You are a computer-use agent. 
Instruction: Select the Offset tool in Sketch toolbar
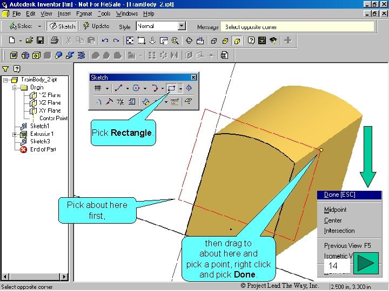click(132, 101)
